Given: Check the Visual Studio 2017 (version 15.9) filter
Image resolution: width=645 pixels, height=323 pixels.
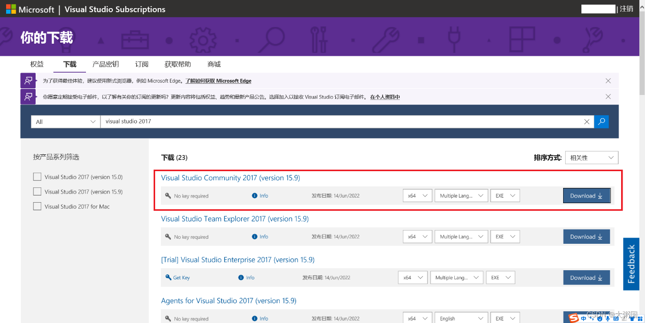Looking at the screenshot, I should 37,191.
